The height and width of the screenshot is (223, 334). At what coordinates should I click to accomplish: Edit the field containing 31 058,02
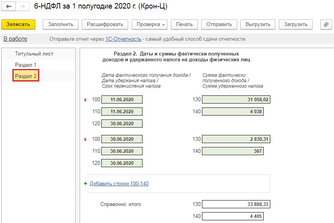(x=236, y=100)
